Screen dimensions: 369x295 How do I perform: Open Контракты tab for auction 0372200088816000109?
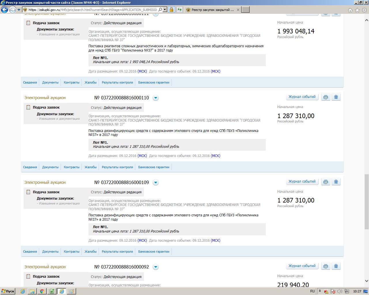coord(71,251)
